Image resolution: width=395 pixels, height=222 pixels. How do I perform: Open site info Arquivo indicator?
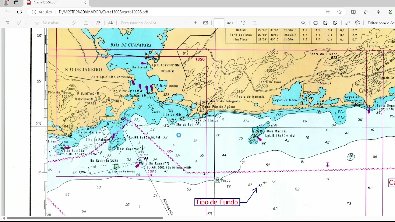point(42,12)
